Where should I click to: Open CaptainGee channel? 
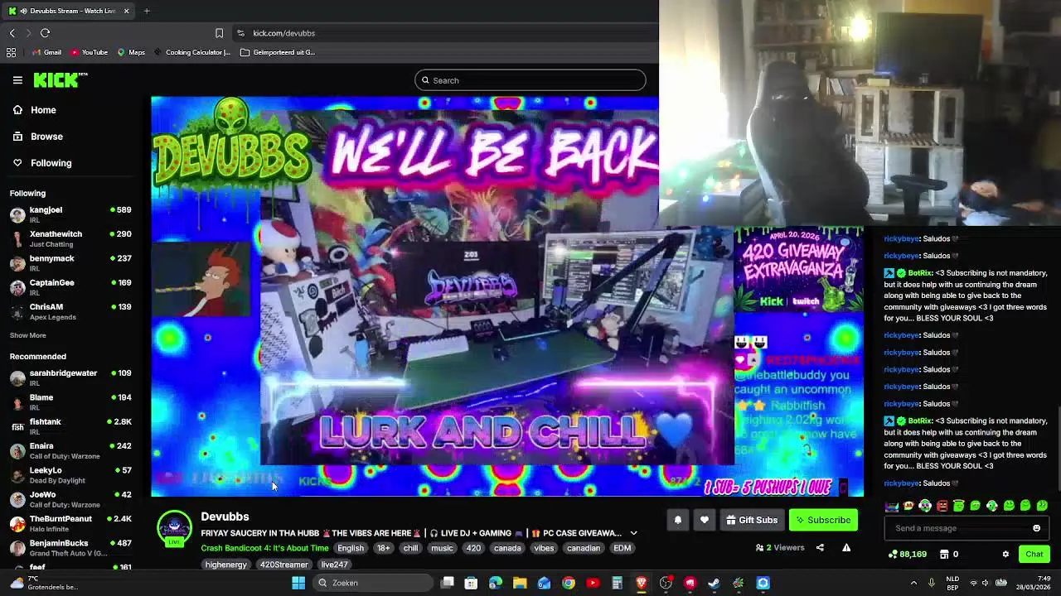pyautogui.click(x=70, y=286)
